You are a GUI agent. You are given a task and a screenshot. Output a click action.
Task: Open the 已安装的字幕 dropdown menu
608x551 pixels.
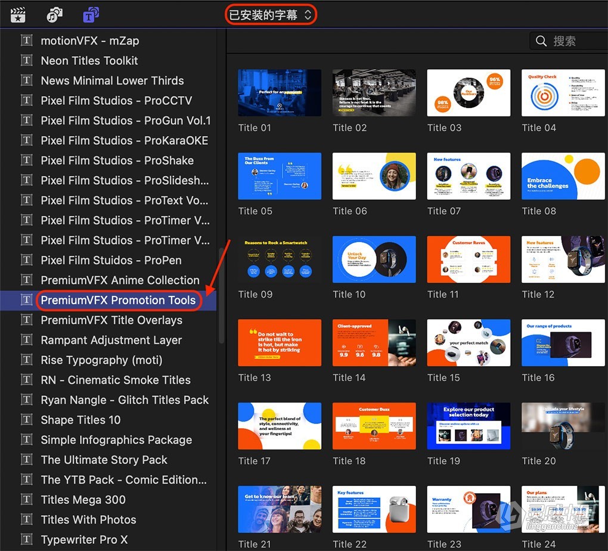click(x=271, y=15)
